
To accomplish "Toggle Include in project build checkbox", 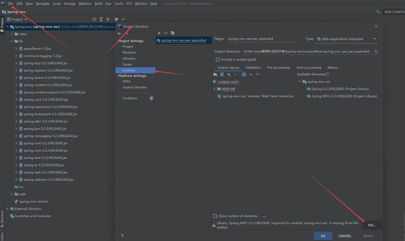I will tap(218, 60).
